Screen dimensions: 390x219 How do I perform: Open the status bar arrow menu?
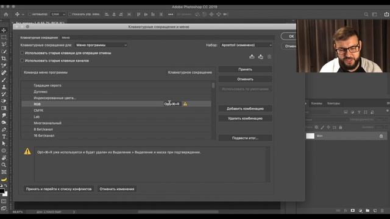(x=74, y=212)
